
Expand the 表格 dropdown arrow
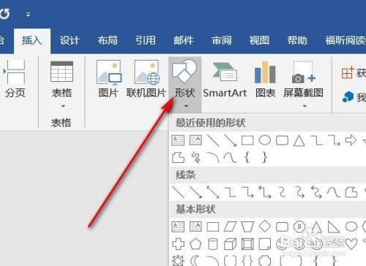click(x=63, y=106)
